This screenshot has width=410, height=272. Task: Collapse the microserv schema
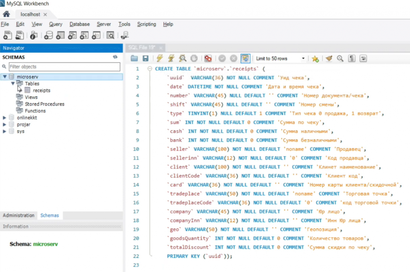click(x=5, y=76)
